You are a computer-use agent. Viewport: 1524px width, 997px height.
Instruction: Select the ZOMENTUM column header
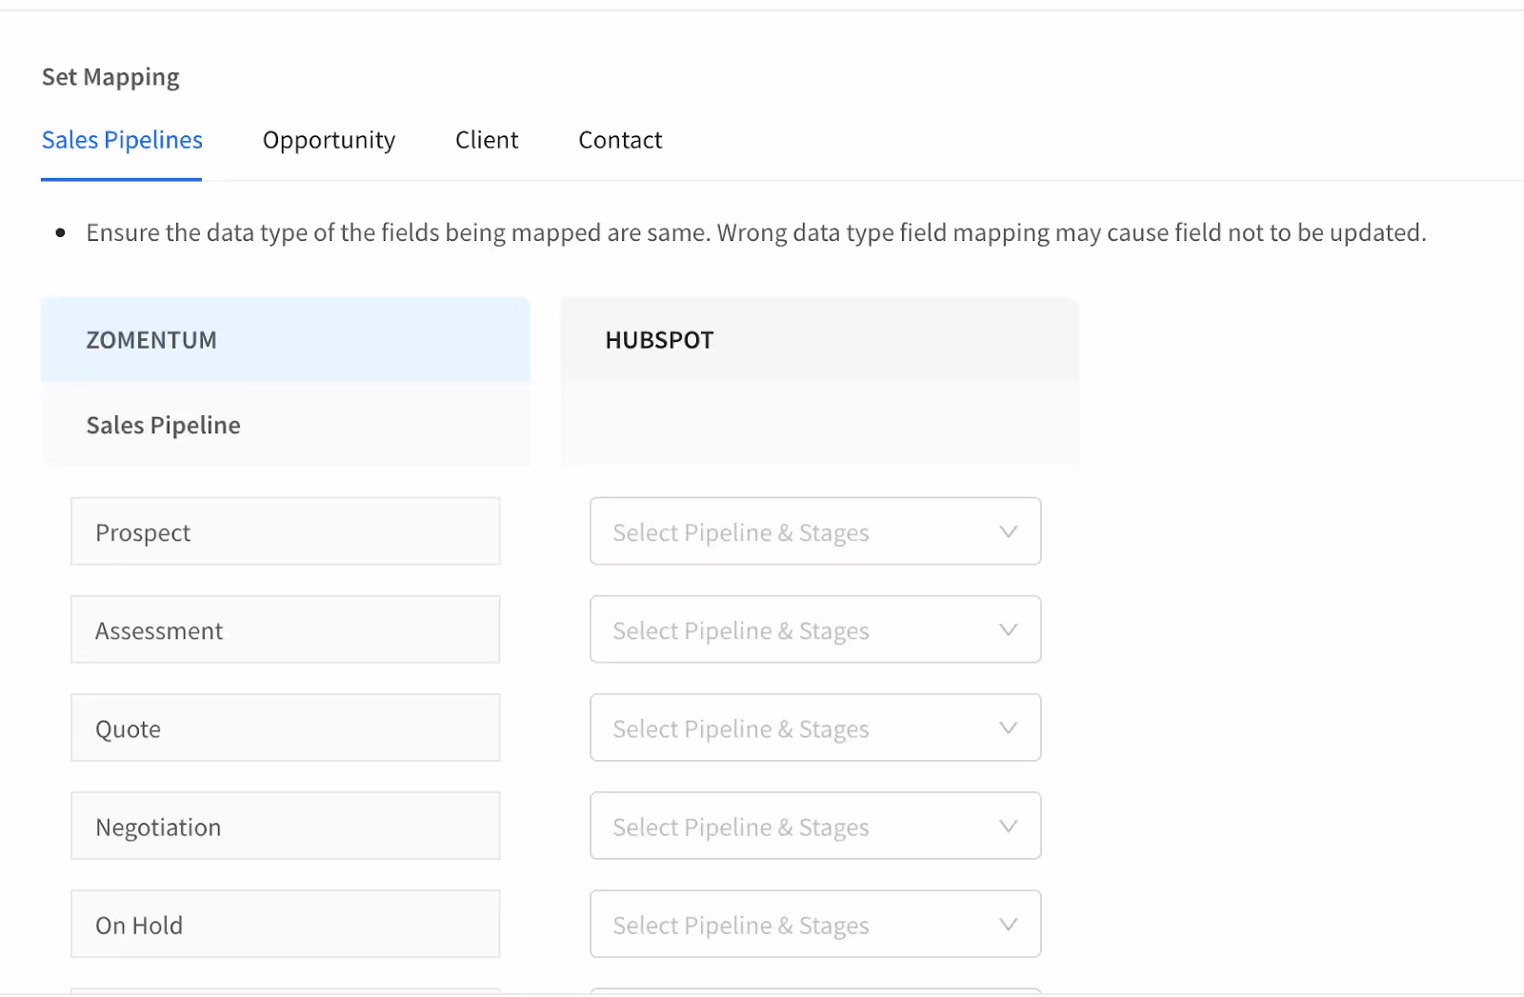(x=286, y=340)
